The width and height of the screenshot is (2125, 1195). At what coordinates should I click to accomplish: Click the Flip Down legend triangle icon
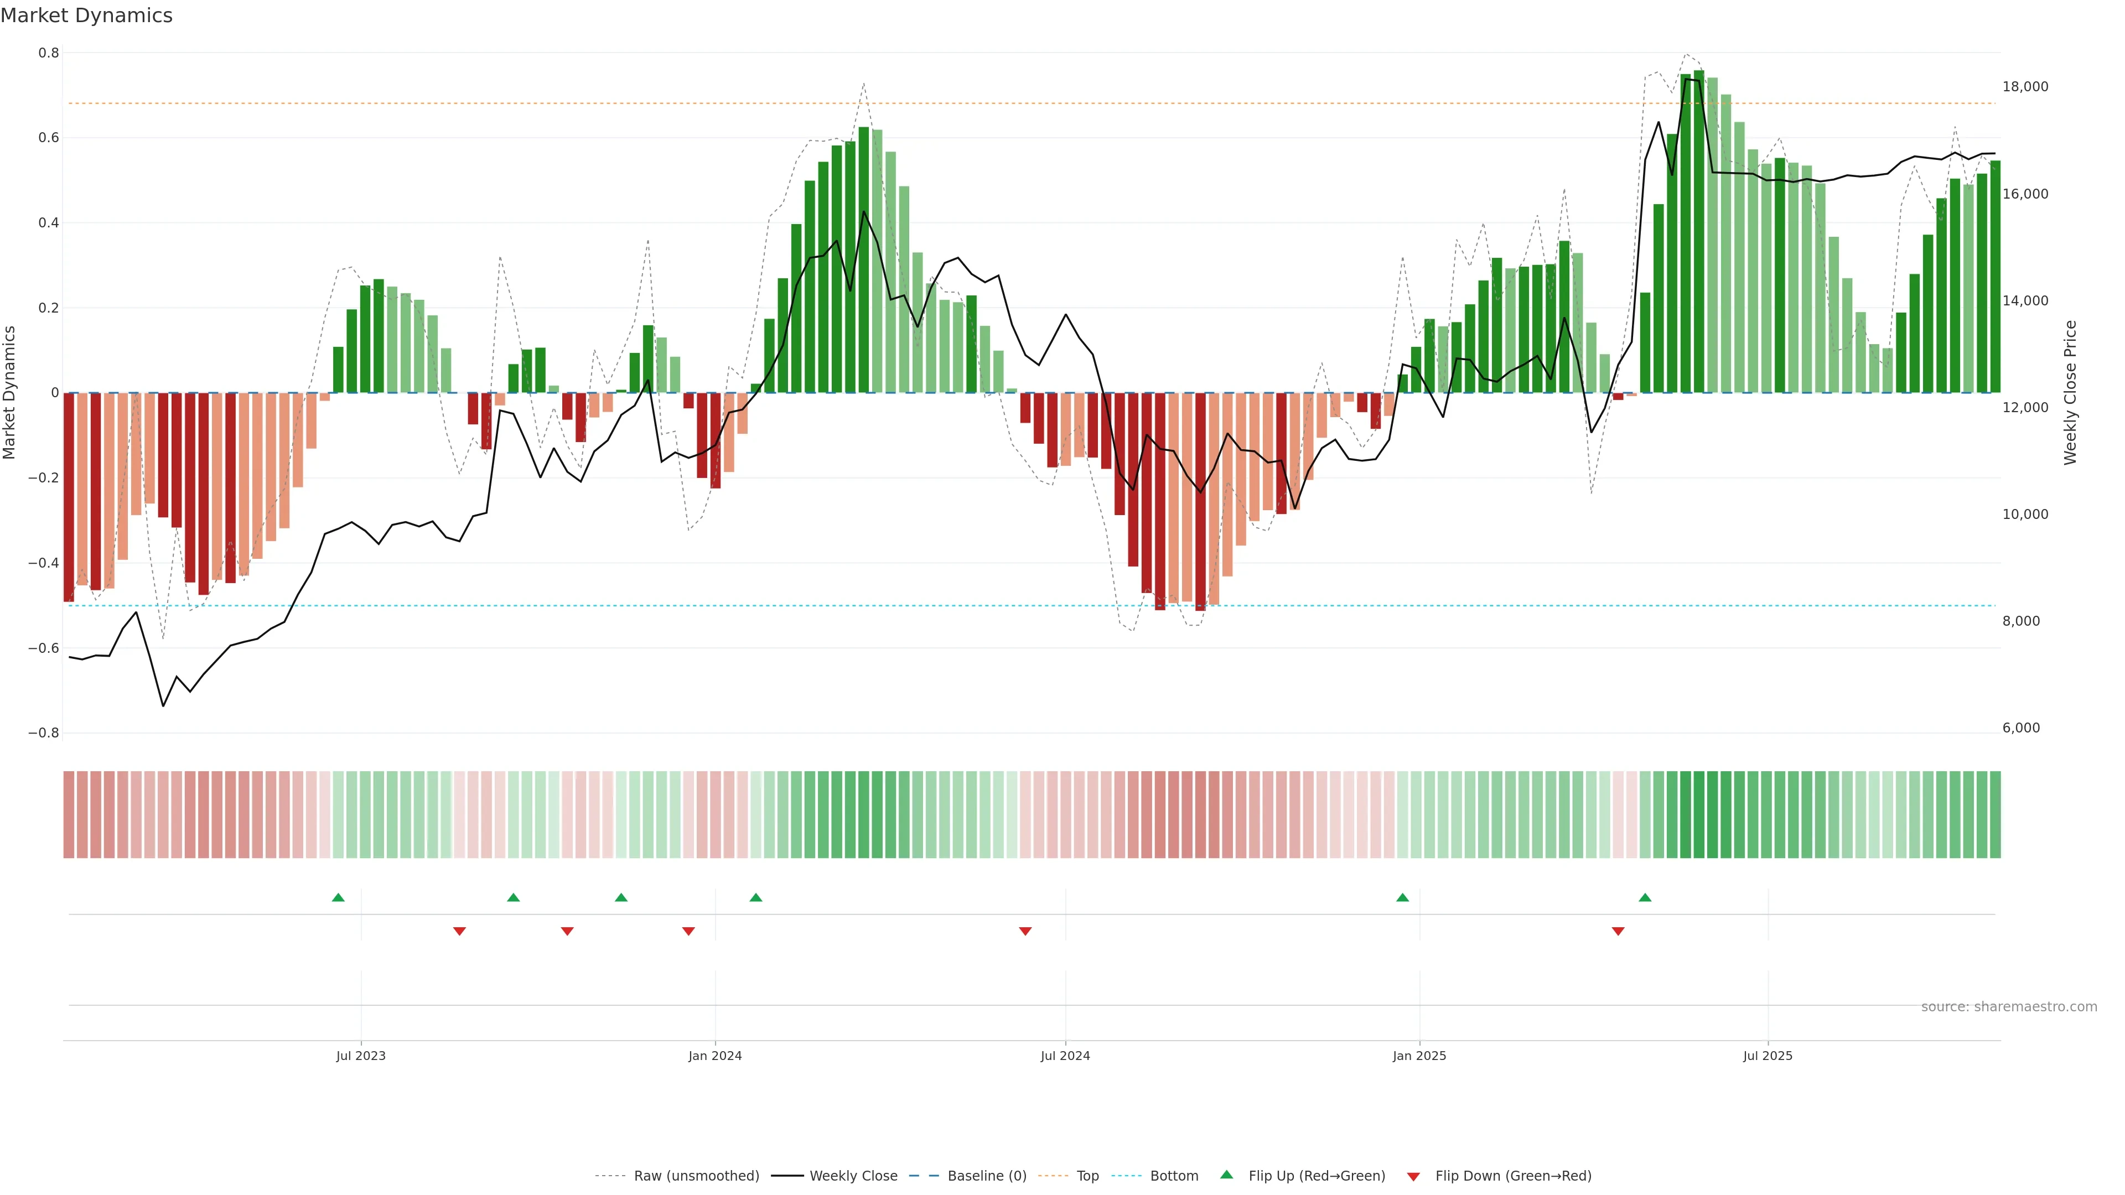tap(1413, 1176)
